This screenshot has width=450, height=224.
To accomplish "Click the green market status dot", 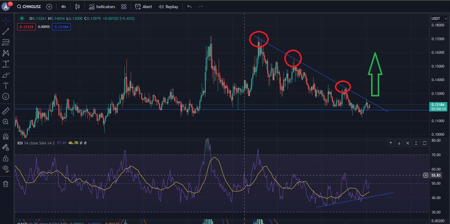I will (22, 18).
